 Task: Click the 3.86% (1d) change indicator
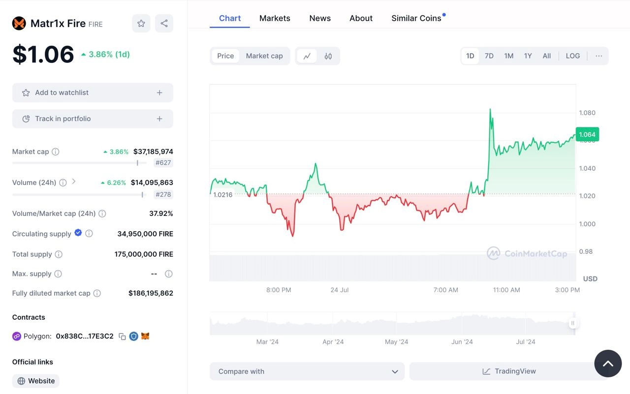point(105,54)
